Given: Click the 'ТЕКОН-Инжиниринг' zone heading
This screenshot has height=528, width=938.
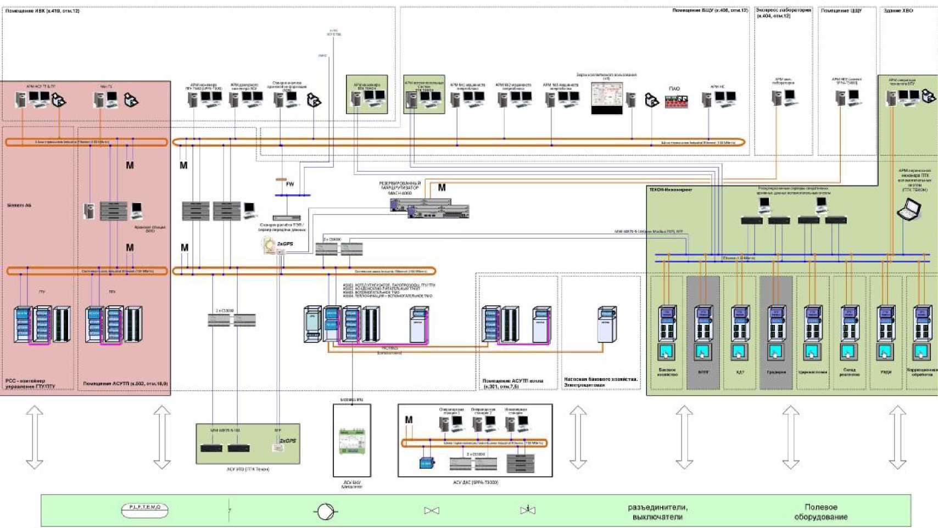Looking at the screenshot, I should (671, 190).
